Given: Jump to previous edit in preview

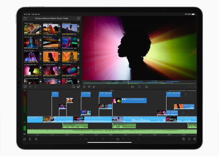Looking at the screenshot, I should (x=133, y=87).
